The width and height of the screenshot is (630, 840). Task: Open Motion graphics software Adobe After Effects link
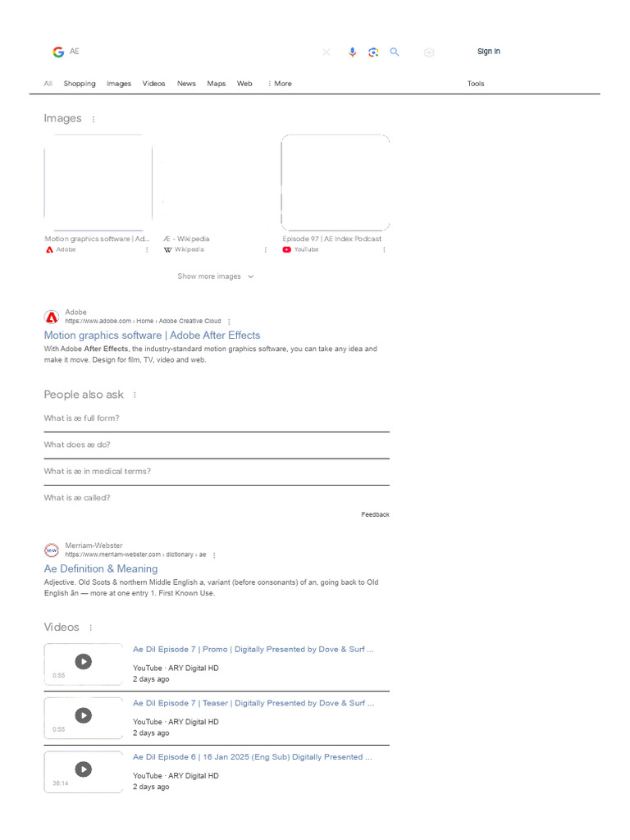pyautogui.click(x=152, y=336)
